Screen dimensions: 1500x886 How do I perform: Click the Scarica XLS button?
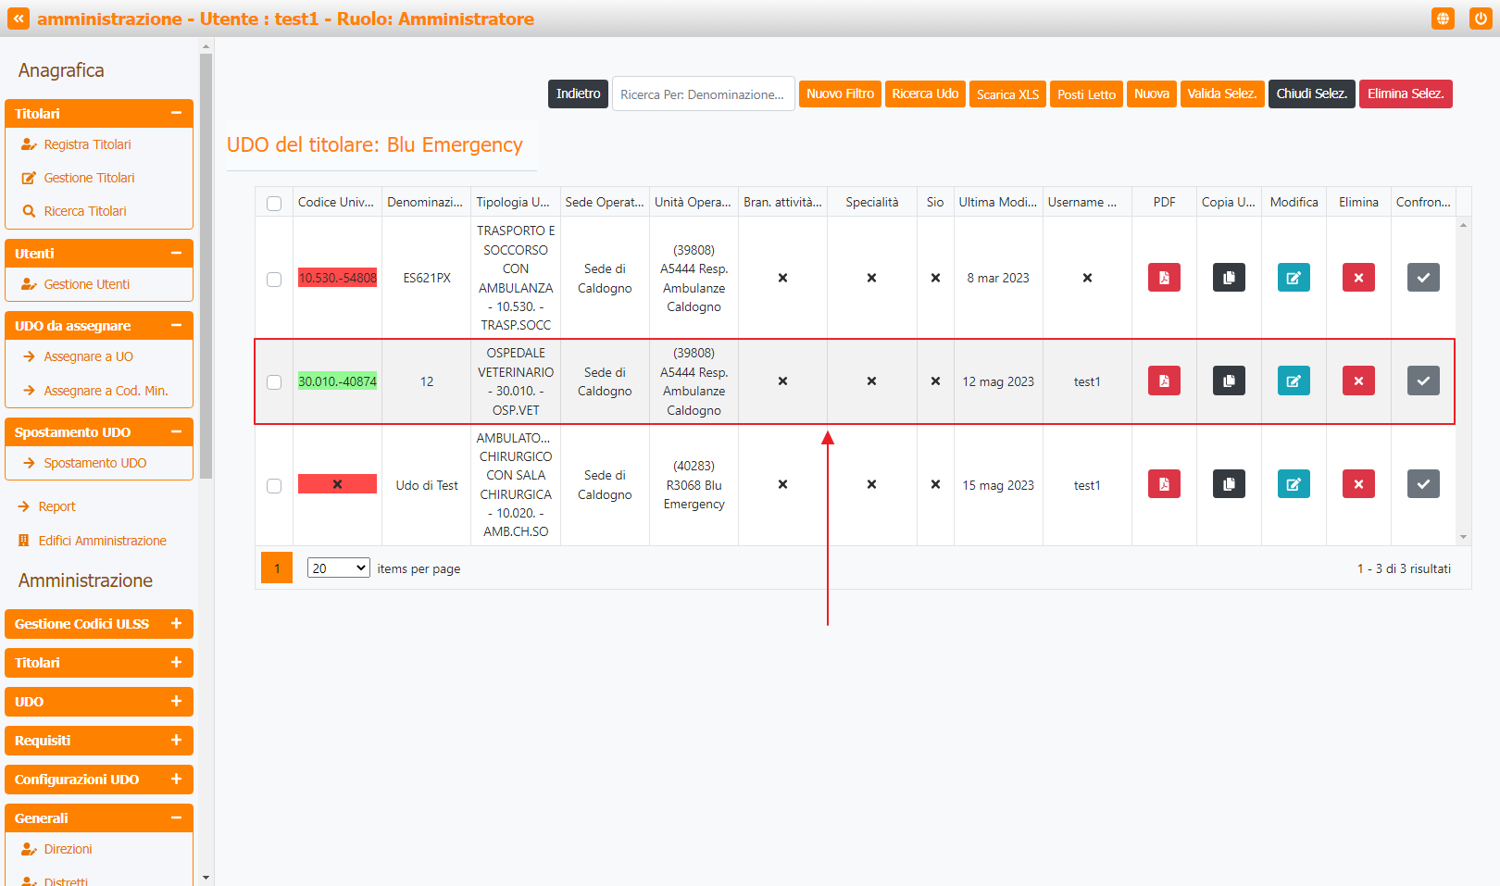point(1007,94)
